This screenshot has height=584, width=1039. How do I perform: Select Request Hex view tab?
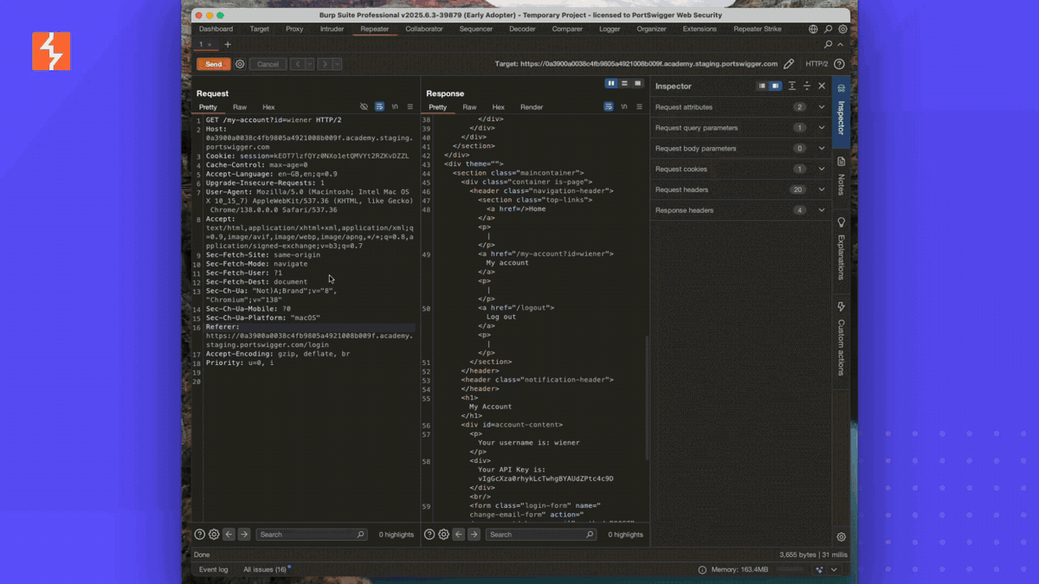click(x=268, y=107)
